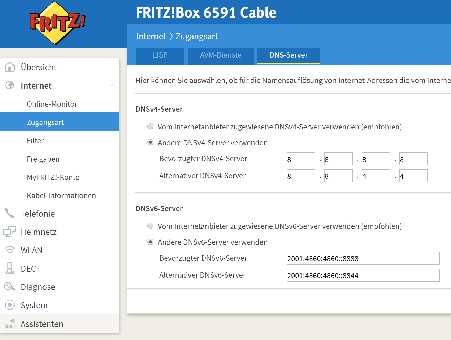Click the Heimnetz computers icon

pos(10,232)
